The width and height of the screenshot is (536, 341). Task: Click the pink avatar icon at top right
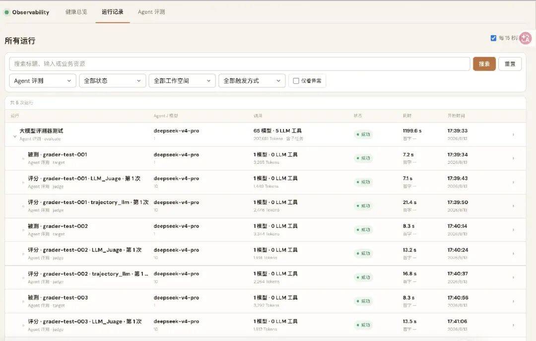[x=526, y=38]
